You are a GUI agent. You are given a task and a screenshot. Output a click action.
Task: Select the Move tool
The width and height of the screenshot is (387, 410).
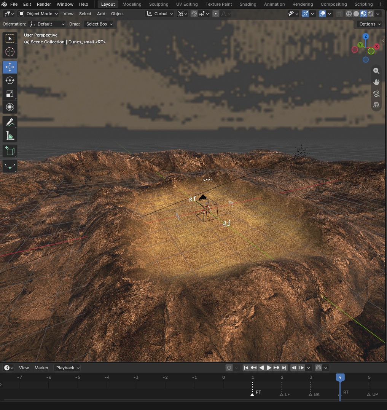pos(10,67)
